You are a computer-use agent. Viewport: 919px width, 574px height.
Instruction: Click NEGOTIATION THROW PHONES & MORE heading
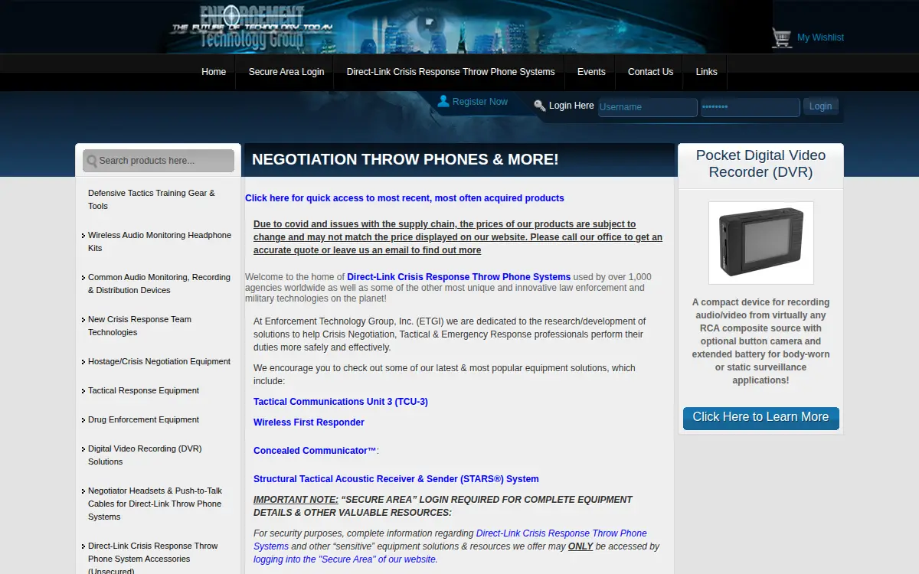click(405, 159)
